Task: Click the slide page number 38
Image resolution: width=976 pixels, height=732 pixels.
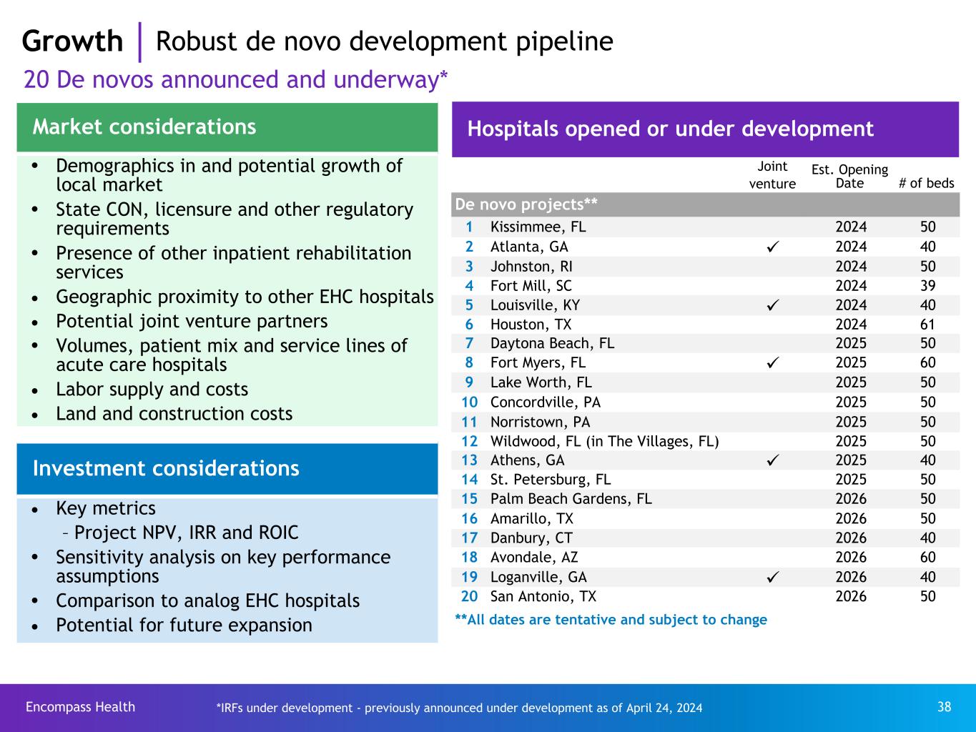Action: 944,707
